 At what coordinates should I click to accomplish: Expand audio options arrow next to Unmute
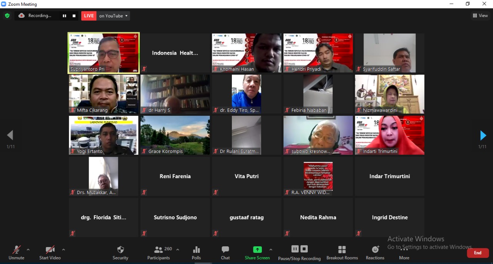[x=28, y=250]
